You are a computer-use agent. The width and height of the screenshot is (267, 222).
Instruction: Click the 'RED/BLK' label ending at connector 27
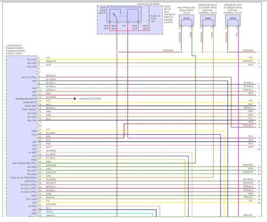coord(248,190)
